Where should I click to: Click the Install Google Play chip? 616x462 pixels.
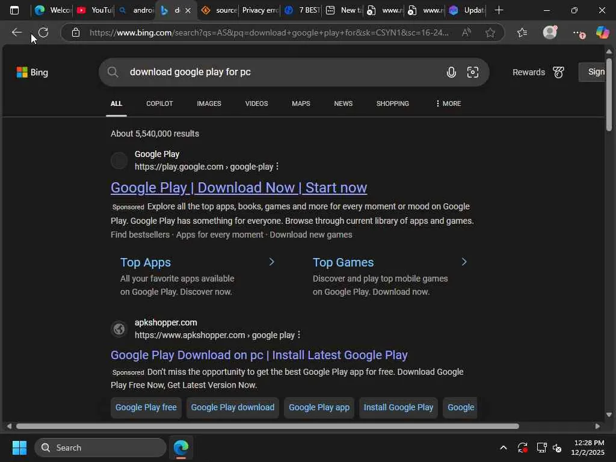398,407
